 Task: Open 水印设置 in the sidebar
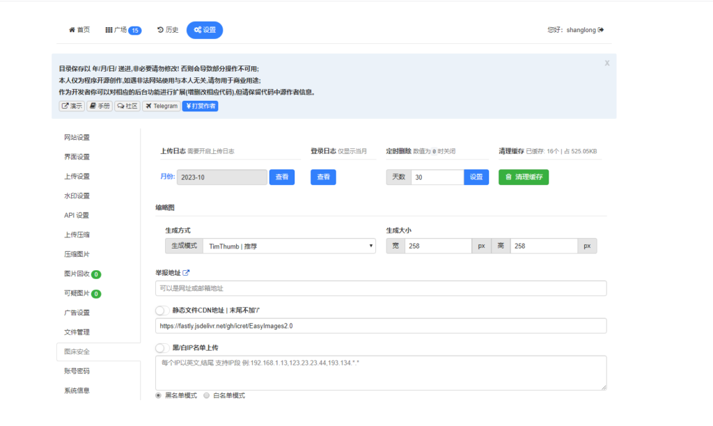(x=77, y=196)
